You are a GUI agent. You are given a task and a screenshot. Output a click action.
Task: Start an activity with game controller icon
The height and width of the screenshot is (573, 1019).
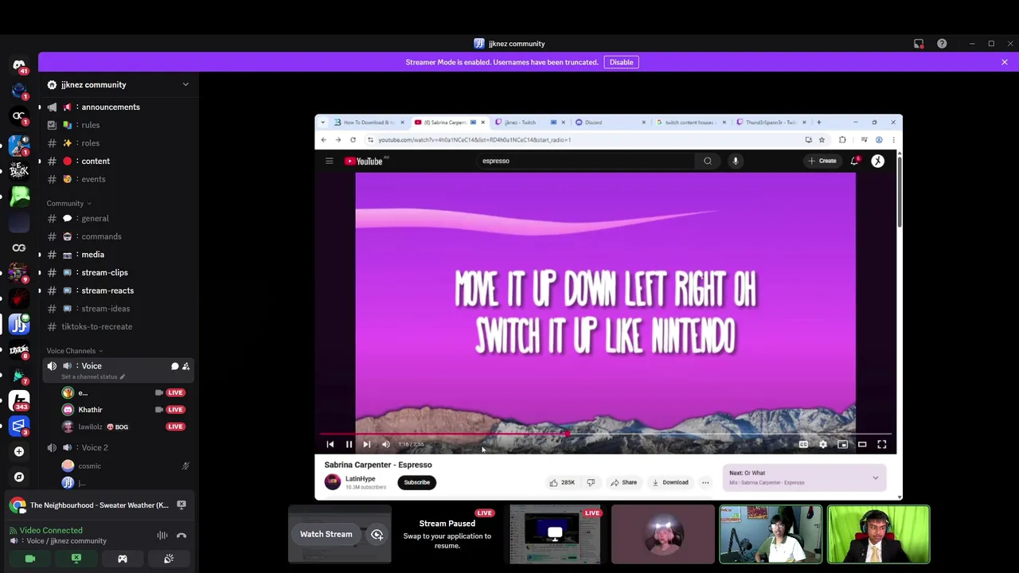click(123, 559)
